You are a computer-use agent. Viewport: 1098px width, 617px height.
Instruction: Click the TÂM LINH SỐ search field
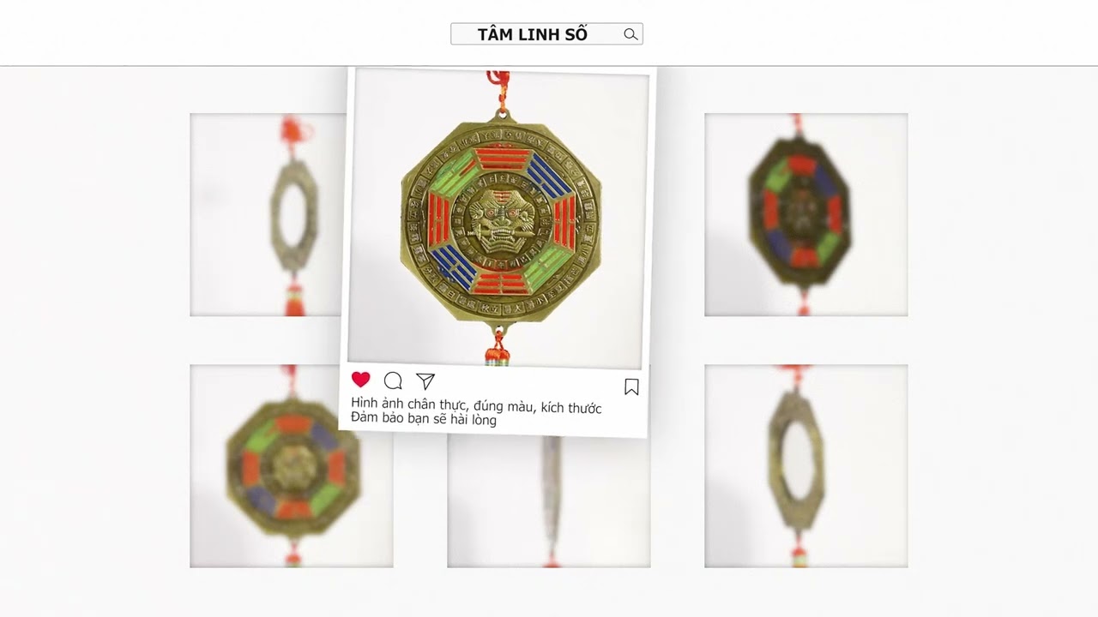(x=546, y=34)
